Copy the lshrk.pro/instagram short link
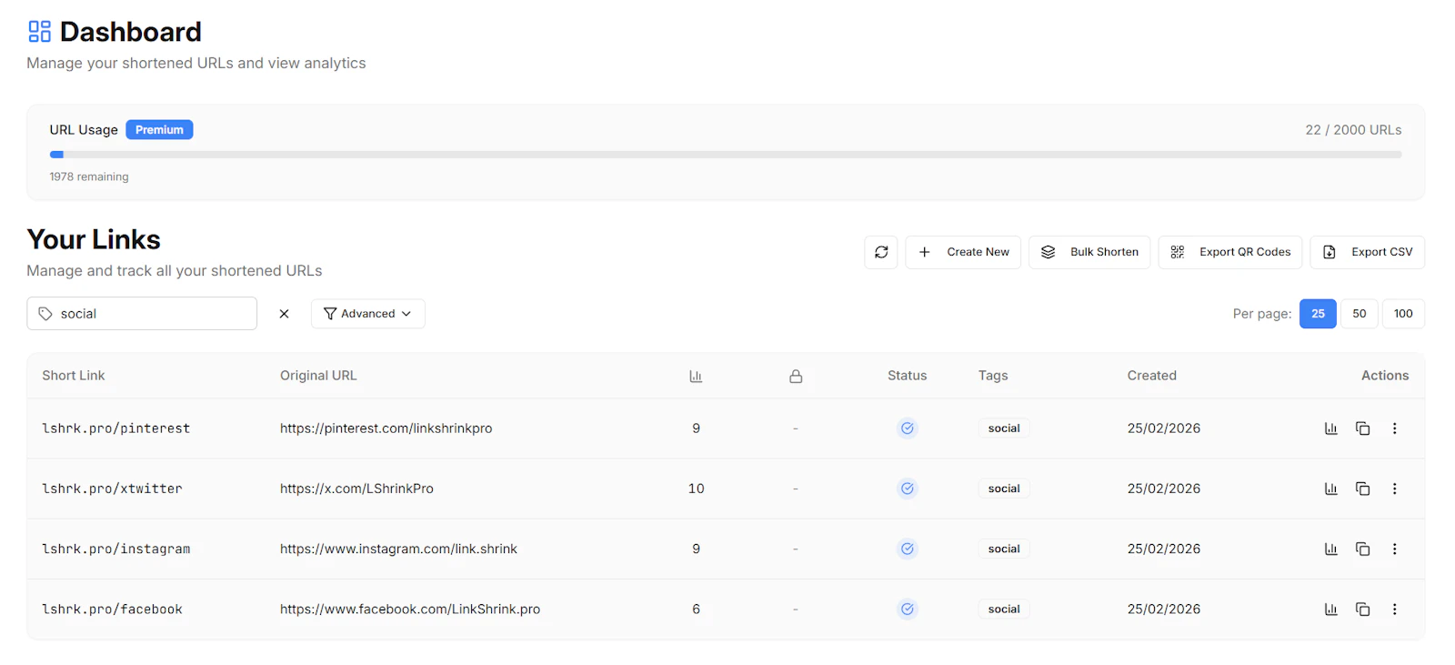The height and width of the screenshot is (665, 1455). (1362, 549)
